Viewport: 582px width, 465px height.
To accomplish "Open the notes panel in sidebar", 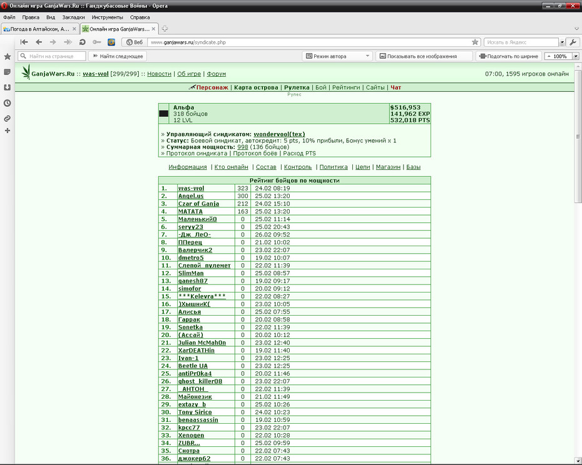I will point(8,72).
